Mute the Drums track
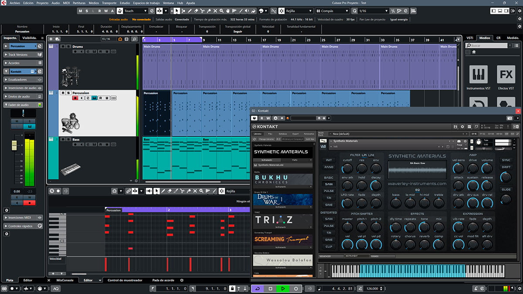The width and height of the screenshot is (523, 294). tap(63, 47)
